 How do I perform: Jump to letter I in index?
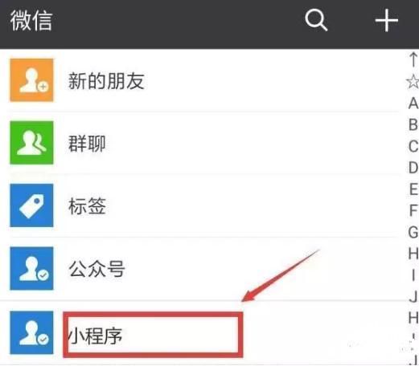(x=413, y=275)
